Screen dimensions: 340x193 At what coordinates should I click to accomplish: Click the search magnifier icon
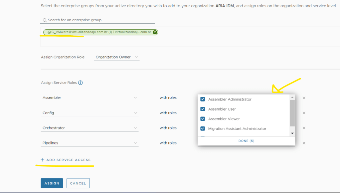click(45, 20)
